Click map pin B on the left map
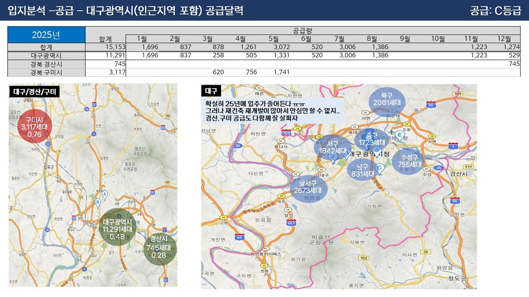The height and width of the screenshot is (297, 529). point(98,202)
